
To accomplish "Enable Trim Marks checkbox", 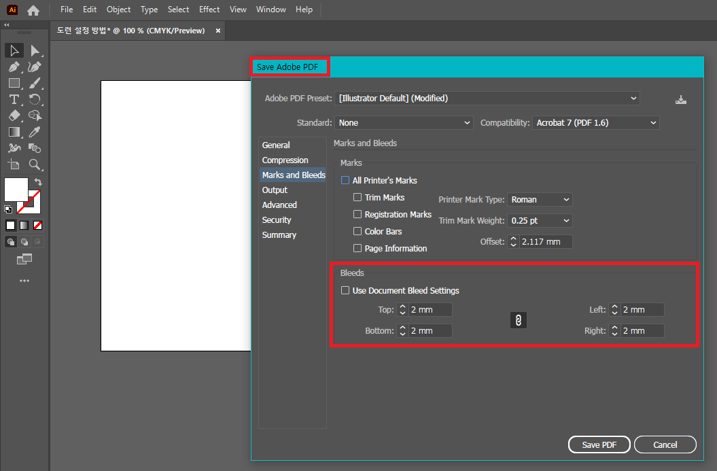I will pyautogui.click(x=357, y=197).
